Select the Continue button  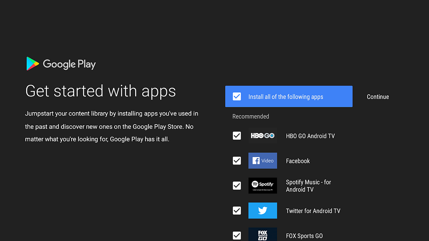378,97
